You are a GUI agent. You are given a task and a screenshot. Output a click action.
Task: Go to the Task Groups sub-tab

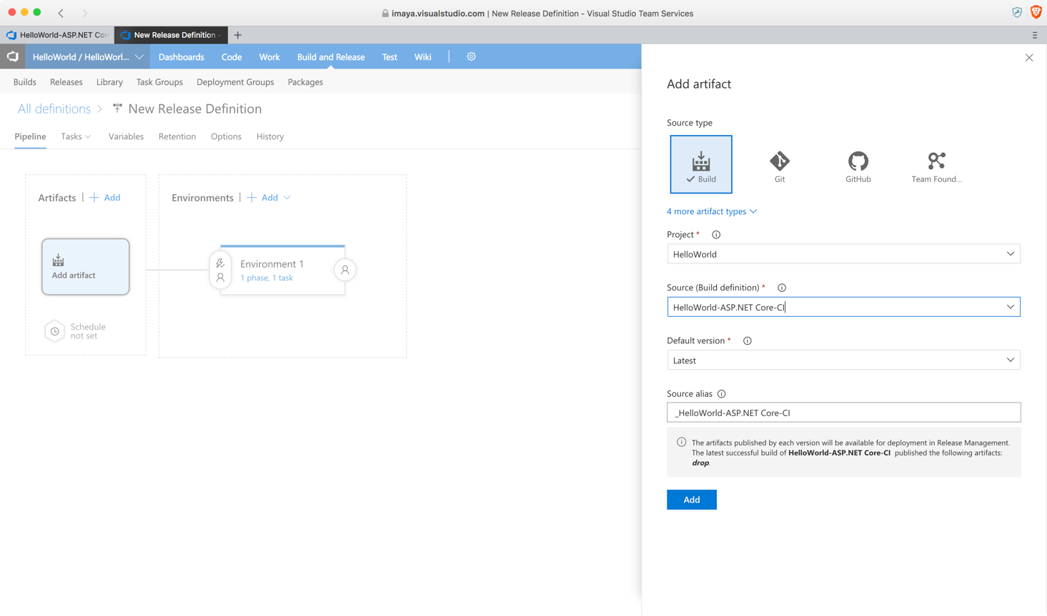[159, 82]
